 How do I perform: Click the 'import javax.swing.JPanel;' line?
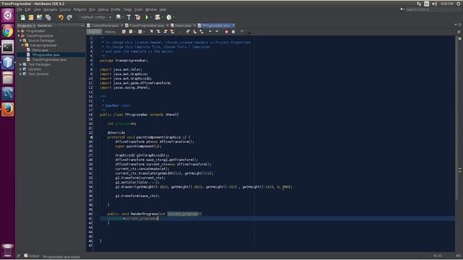click(x=124, y=87)
